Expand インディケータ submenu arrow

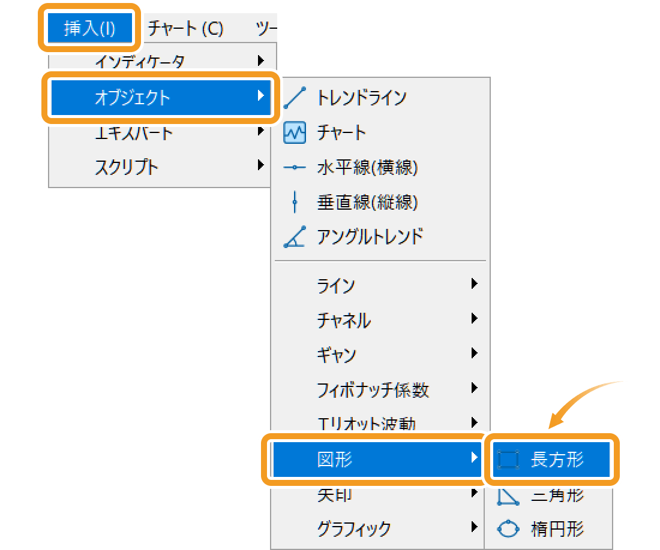pos(261,61)
